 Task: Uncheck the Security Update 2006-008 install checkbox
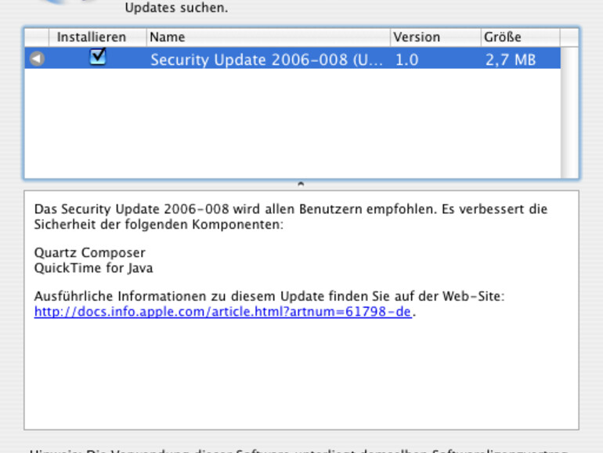[98, 57]
